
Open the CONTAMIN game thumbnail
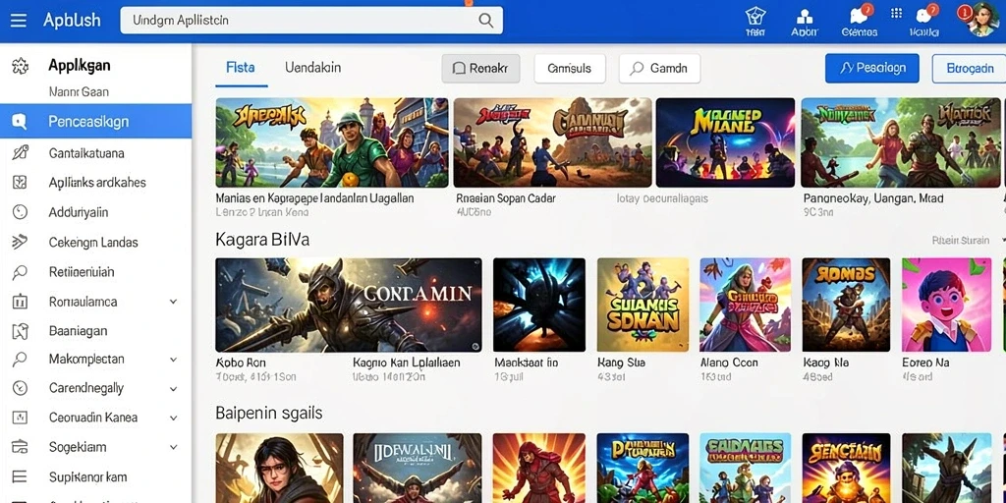(x=349, y=305)
